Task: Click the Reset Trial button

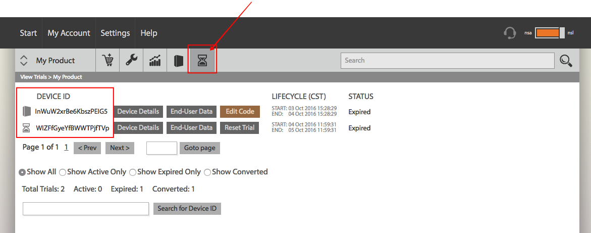Action: point(239,128)
